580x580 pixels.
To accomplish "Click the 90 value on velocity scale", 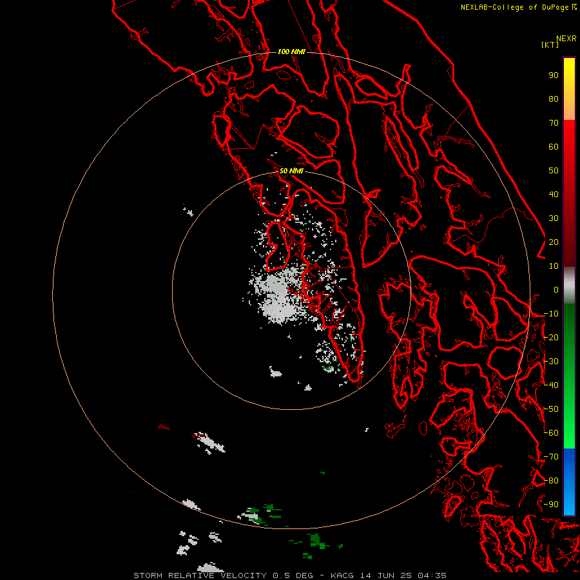I will (x=554, y=75).
